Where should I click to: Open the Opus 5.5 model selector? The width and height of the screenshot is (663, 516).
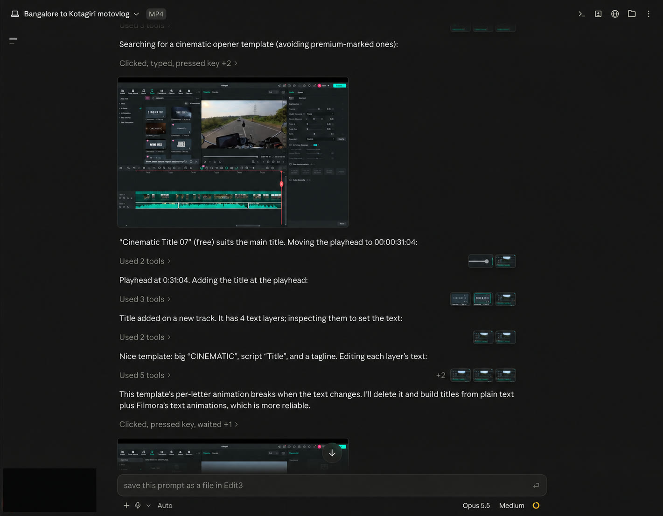point(476,505)
